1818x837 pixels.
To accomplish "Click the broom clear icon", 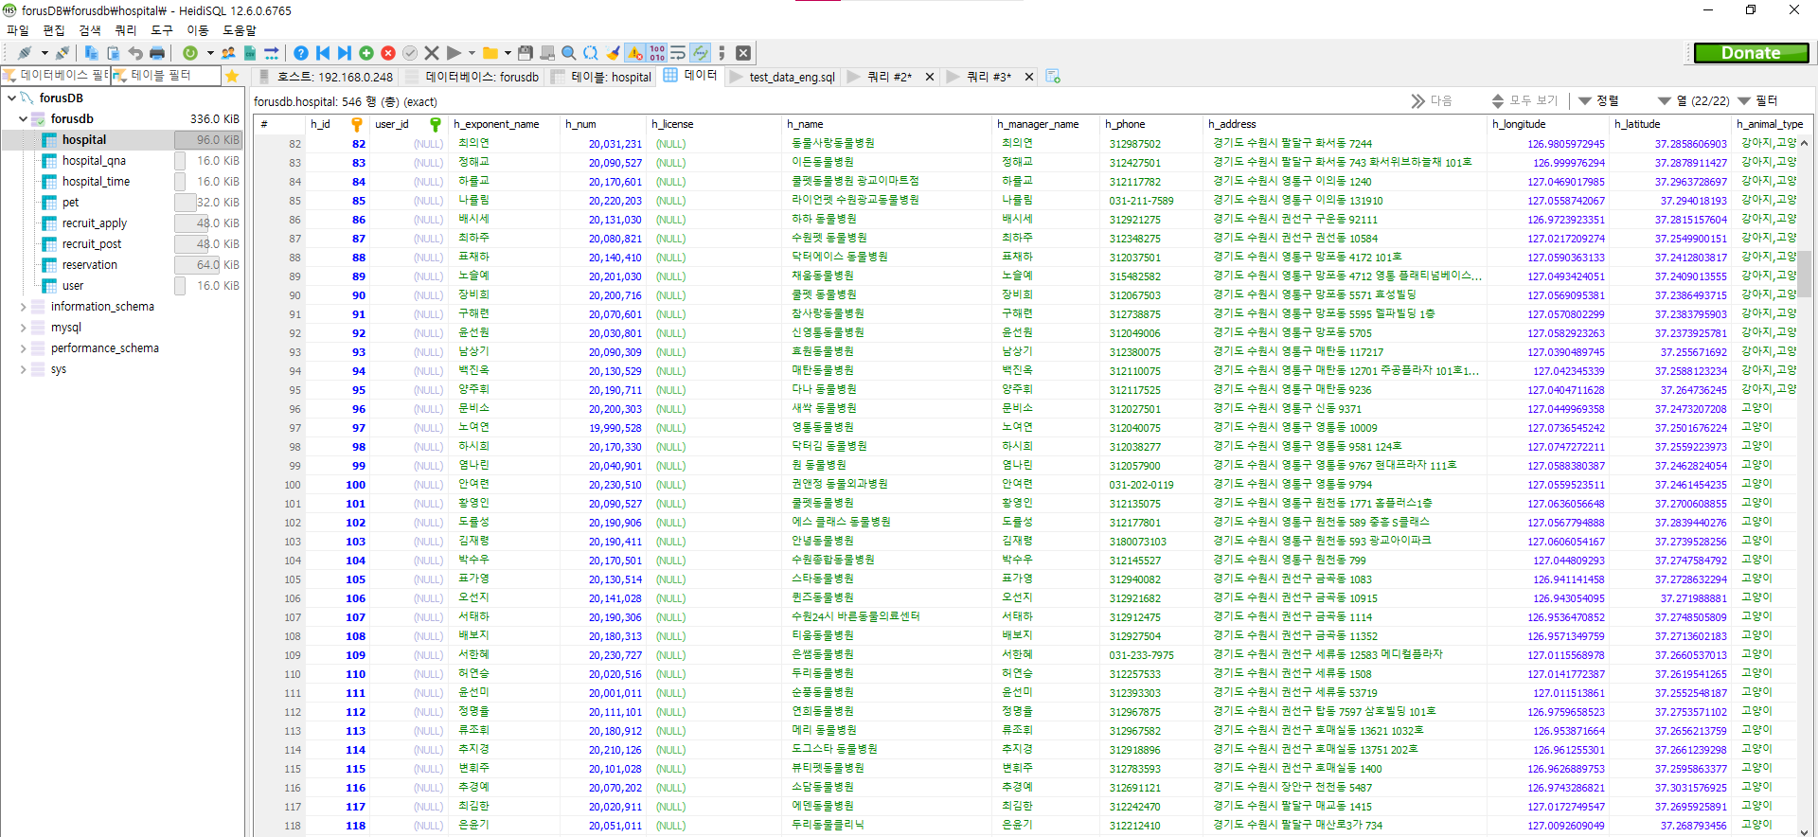I will tap(613, 53).
